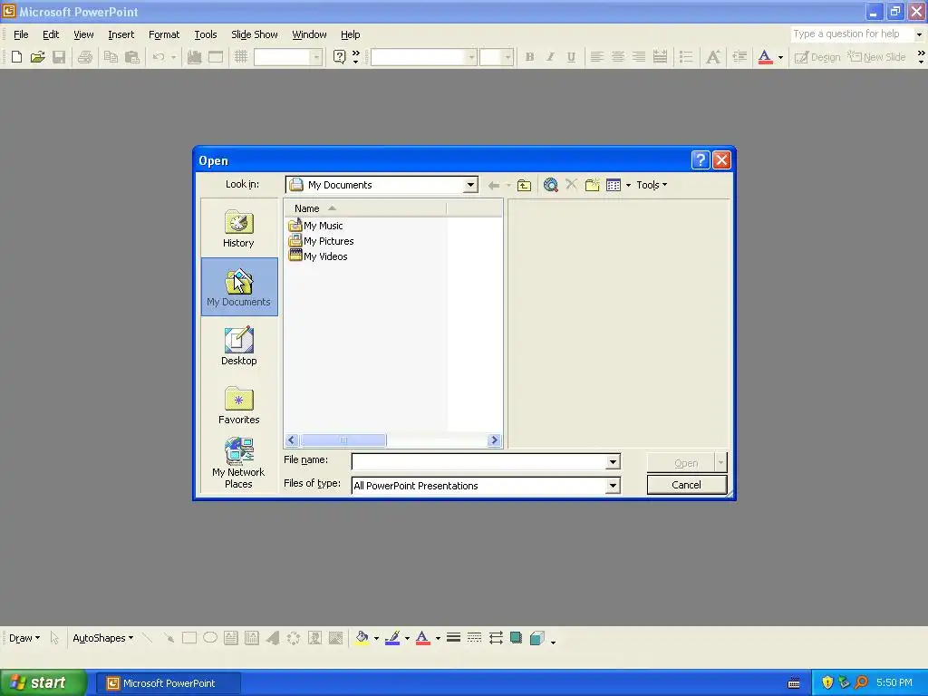Expand the Look in folder dropdown
The image size is (928, 696).
pyautogui.click(x=470, y=185)
